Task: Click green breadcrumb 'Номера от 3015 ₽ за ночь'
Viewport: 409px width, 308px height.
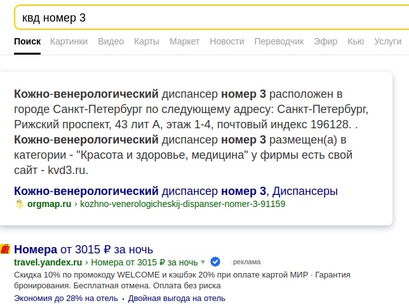Action: 144,262
